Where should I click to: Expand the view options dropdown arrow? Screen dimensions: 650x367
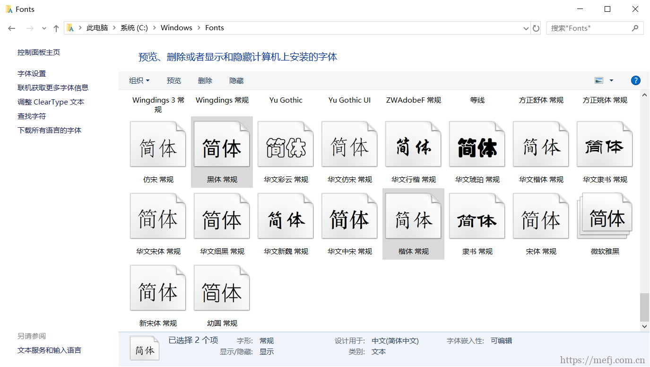[x=611, y=80]
